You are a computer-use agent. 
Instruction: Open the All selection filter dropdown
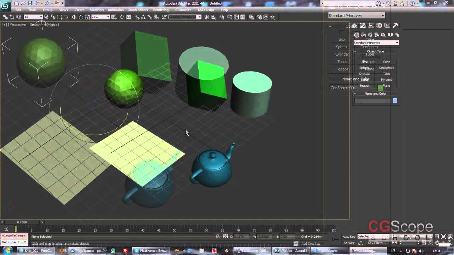coord(33,17)
